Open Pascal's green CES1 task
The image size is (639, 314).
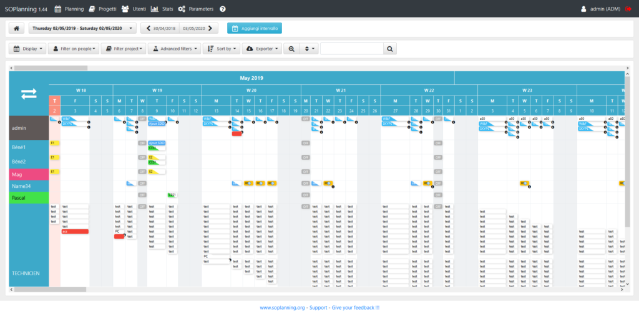[172, 195]
